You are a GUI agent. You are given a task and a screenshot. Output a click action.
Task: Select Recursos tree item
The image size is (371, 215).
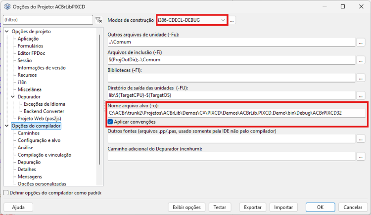coord(27,75)
